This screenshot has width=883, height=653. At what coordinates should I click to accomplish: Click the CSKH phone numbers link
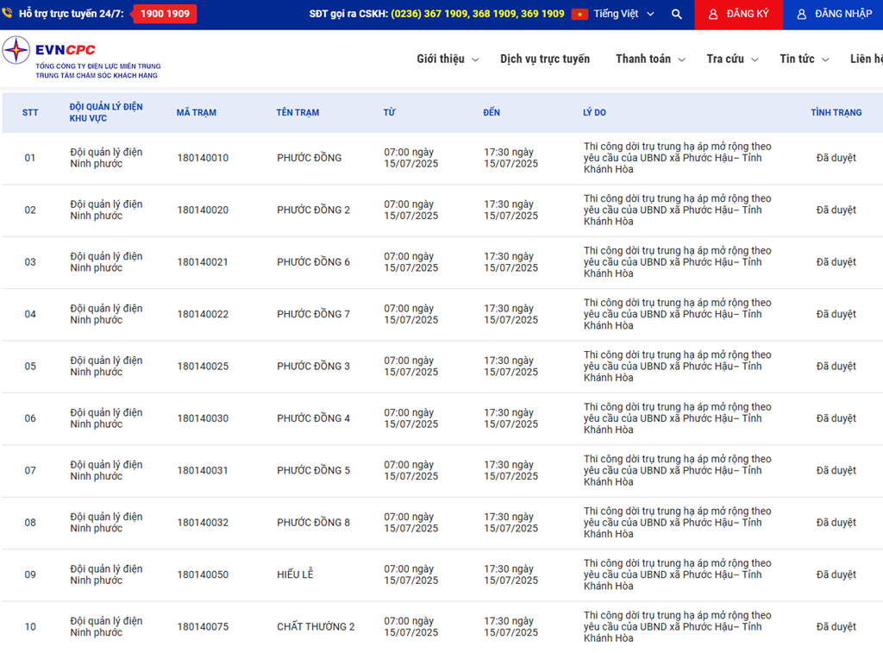(x=478, y=14)
